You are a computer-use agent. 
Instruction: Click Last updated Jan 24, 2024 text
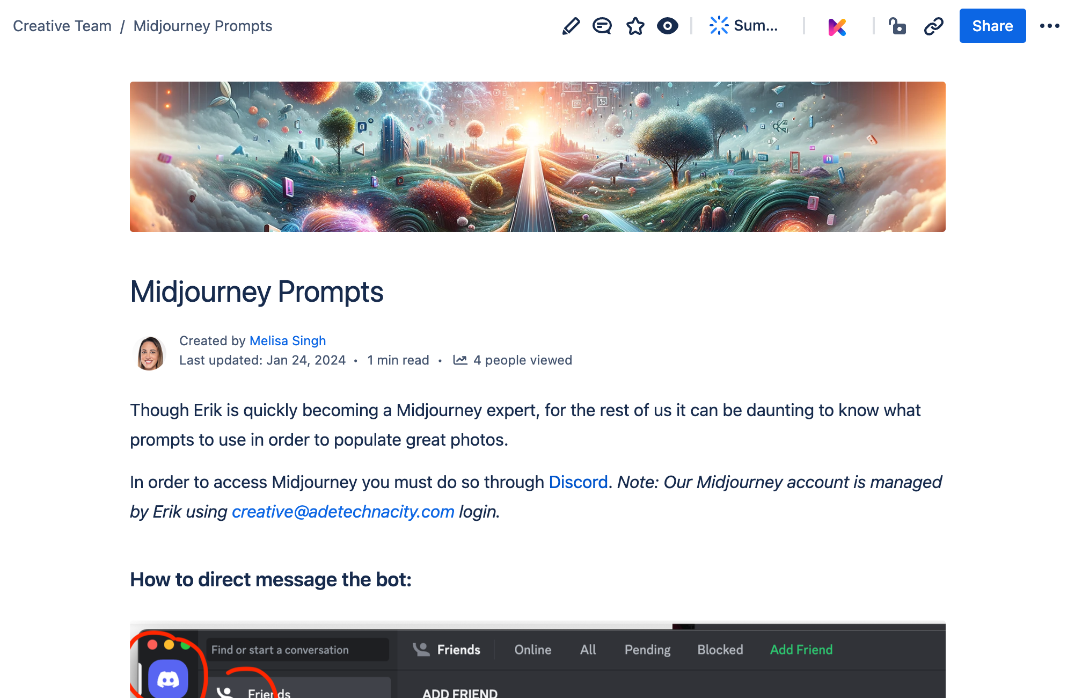tap(262, 360)
